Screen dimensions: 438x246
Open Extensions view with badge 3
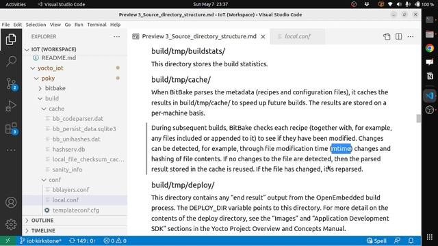click(x=12, y=129)
